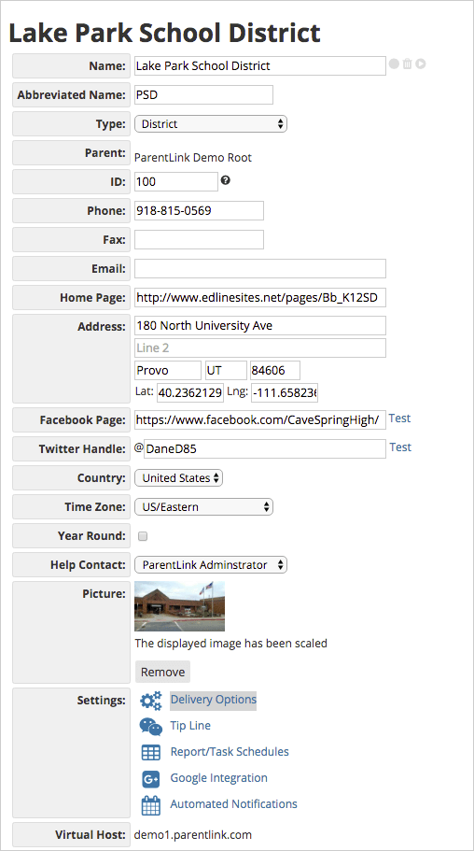Toggle the Year Round checkbox

[143, 536]
